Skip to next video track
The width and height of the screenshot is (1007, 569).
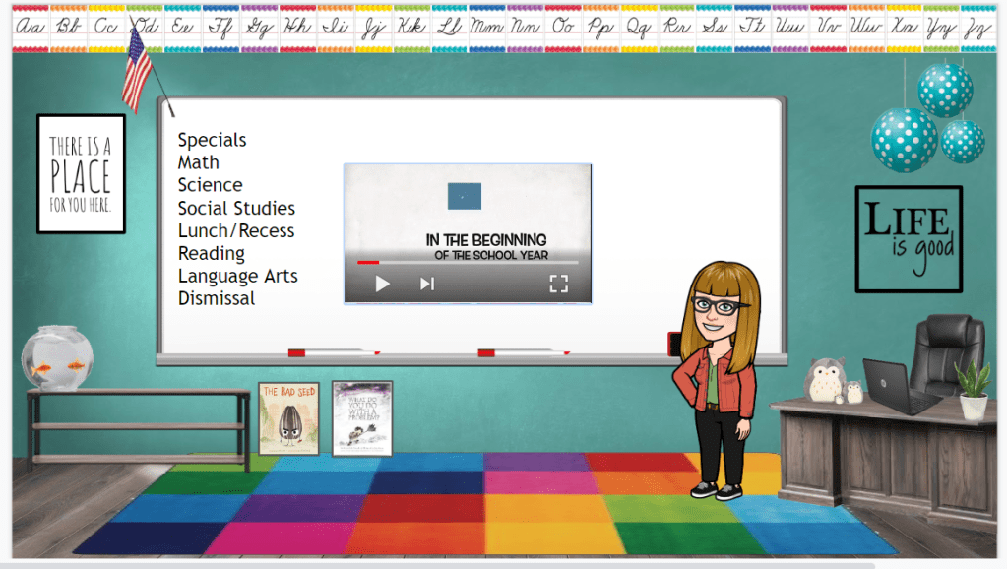point(427,284)
